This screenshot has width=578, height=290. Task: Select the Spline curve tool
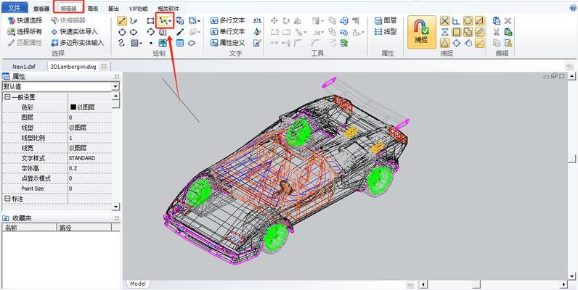(x=122, y=43)
